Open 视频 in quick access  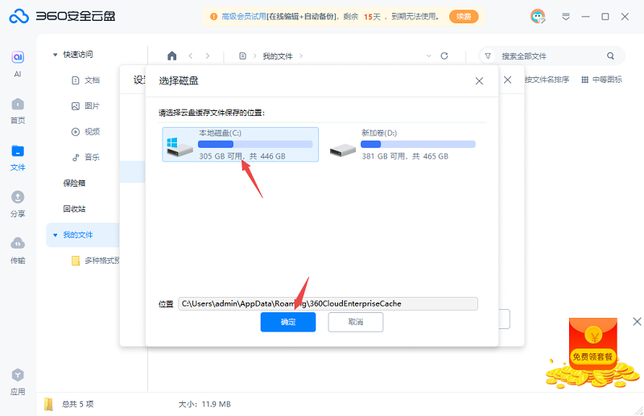(x=86, y=132)
